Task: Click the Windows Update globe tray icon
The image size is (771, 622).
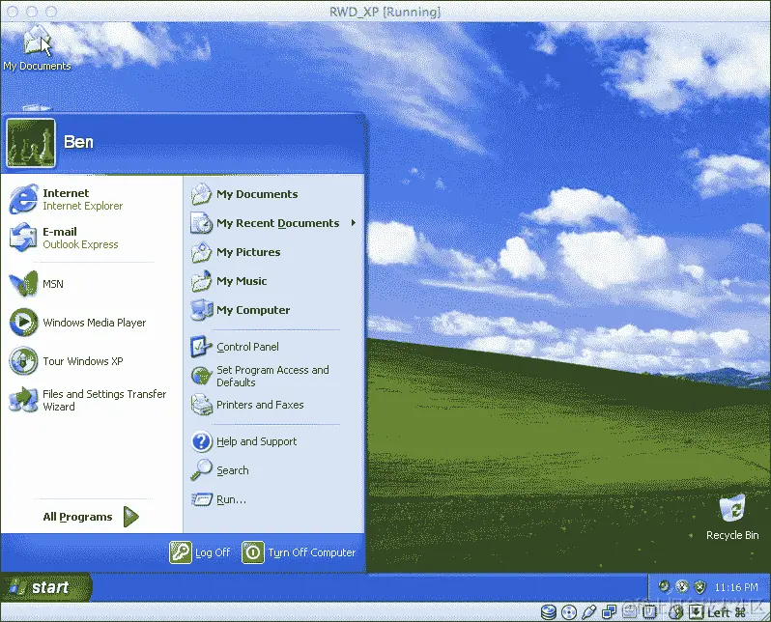Action: tap(682, 586)
